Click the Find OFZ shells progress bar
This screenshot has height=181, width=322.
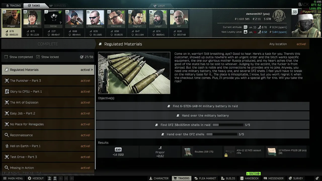click(228, 125)
